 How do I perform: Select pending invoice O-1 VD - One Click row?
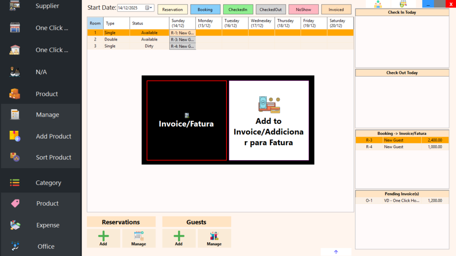(402, 201)
